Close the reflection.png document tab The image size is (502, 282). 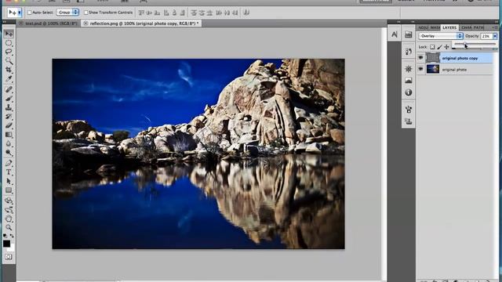point(85,23)
